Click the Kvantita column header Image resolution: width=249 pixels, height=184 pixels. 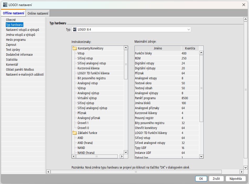(x=190, y=48)
